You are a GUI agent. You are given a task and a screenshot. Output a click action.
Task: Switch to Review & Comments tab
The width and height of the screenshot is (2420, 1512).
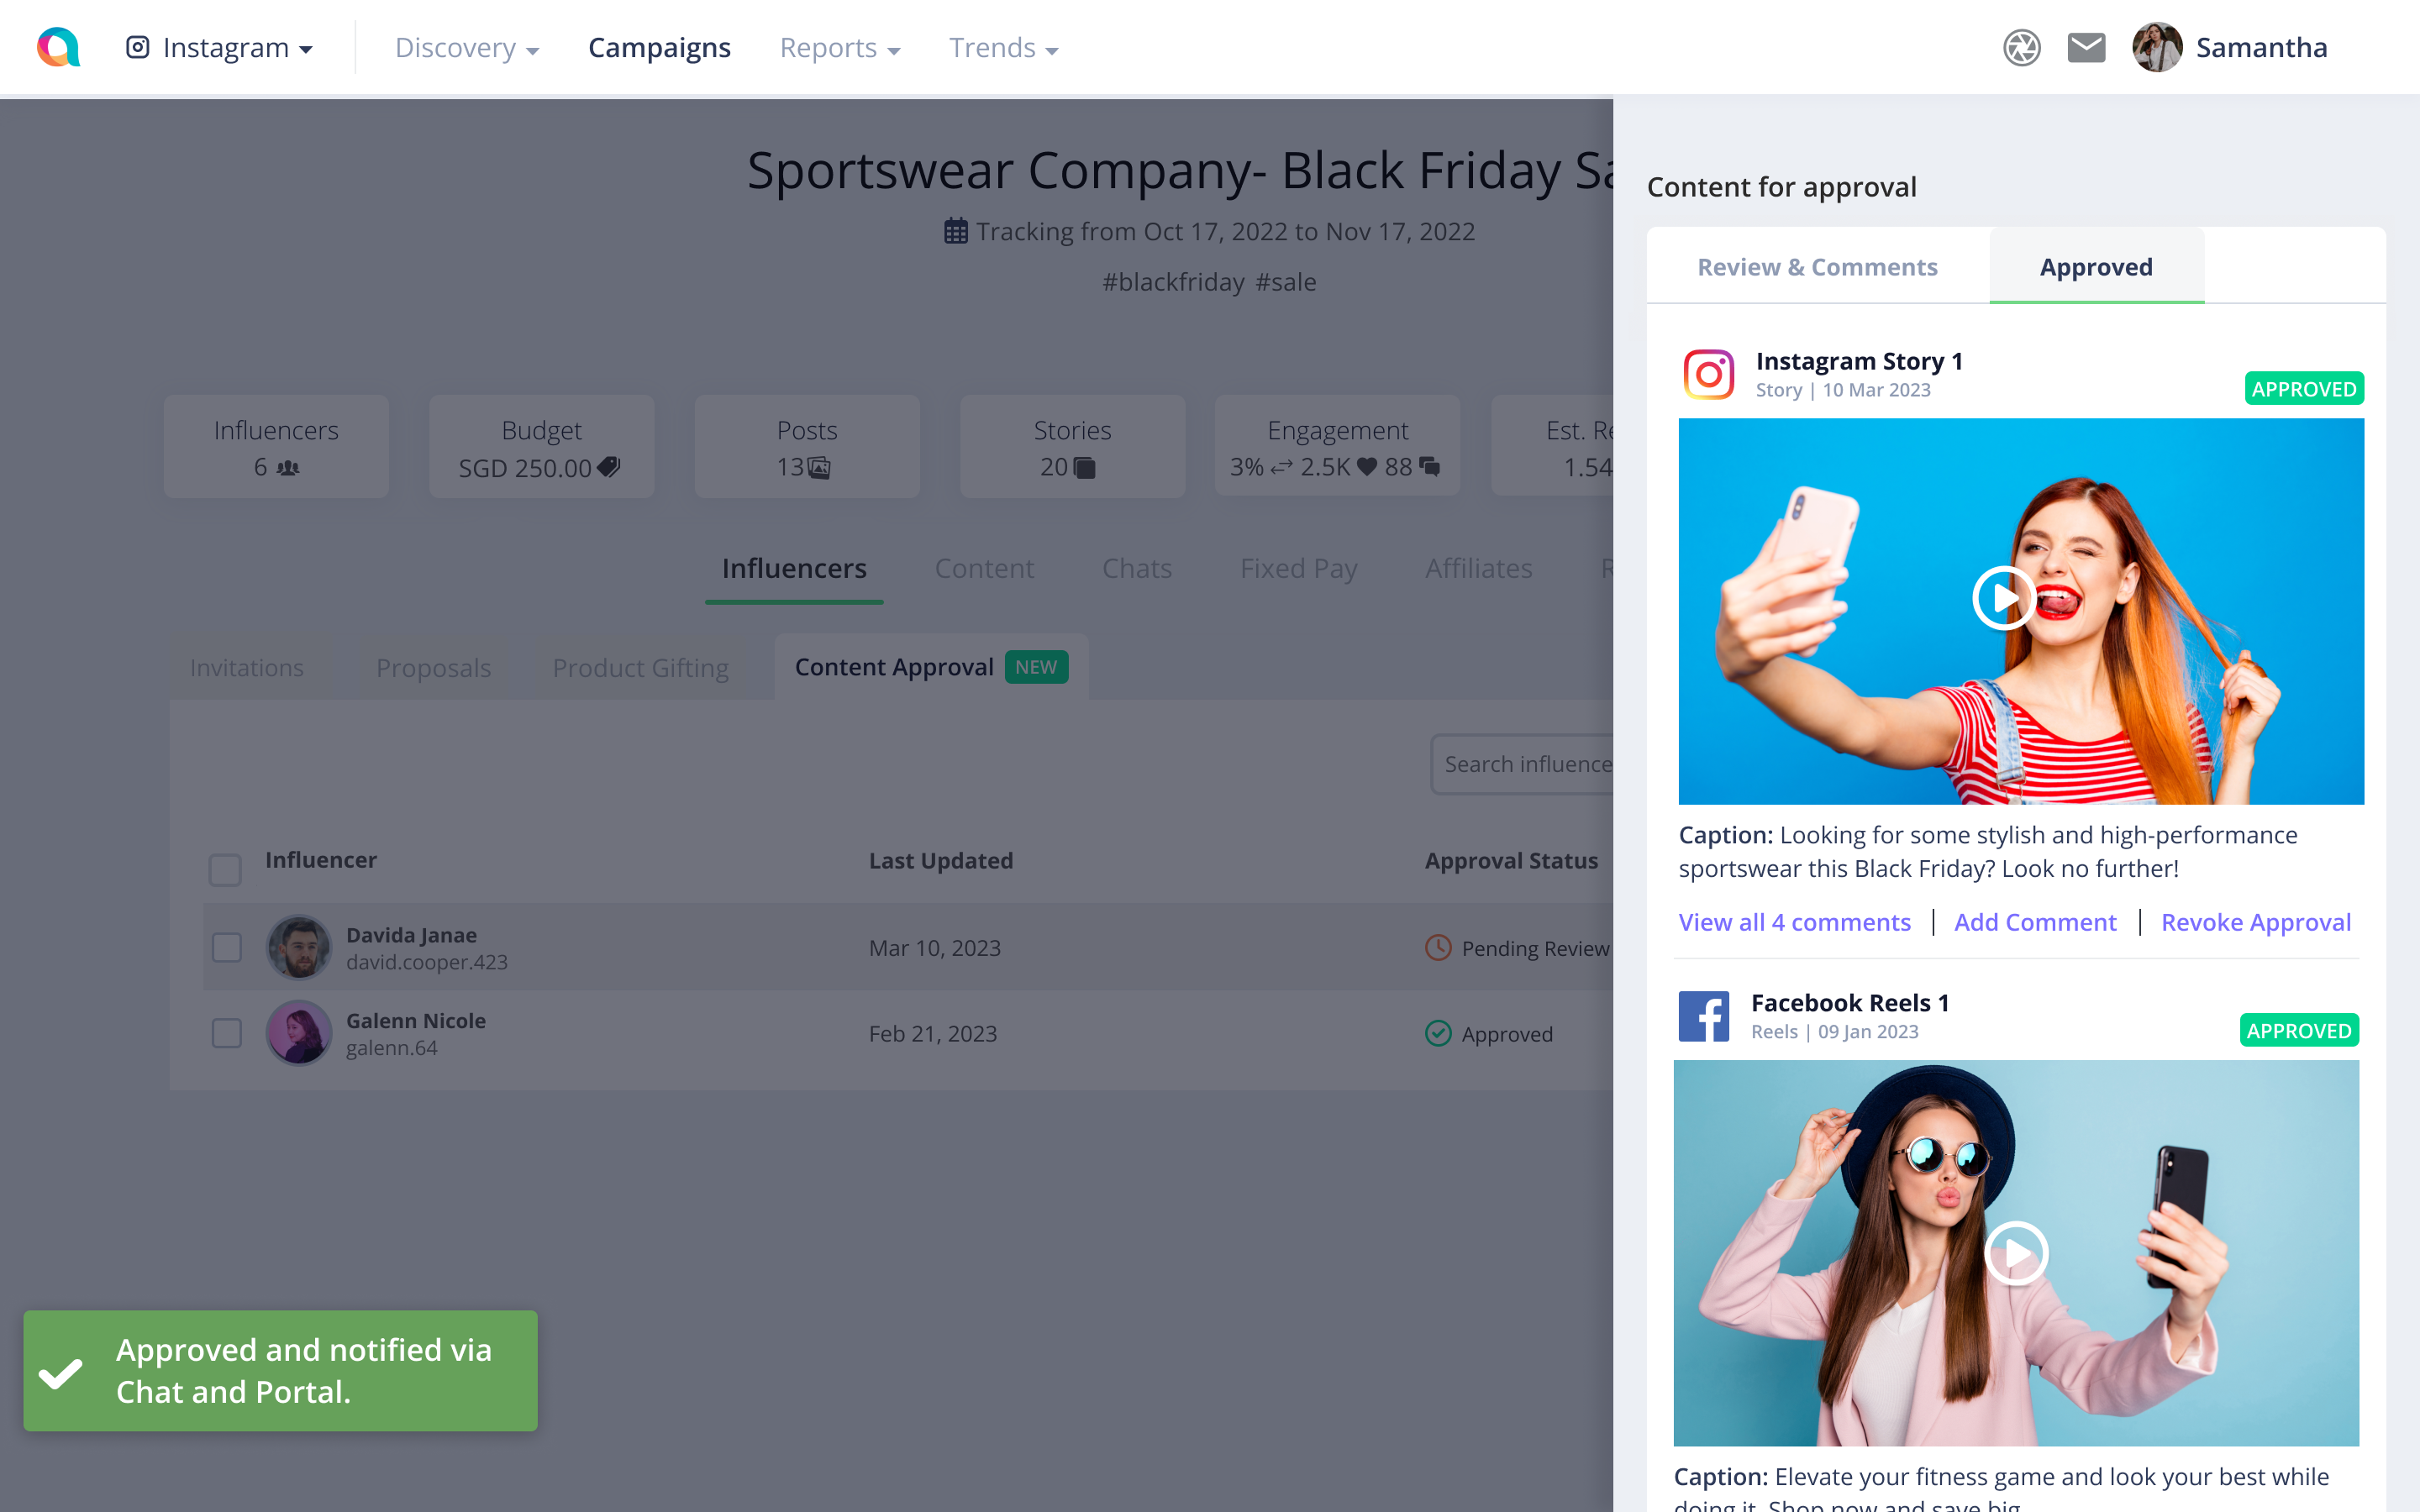[1817, 267]
